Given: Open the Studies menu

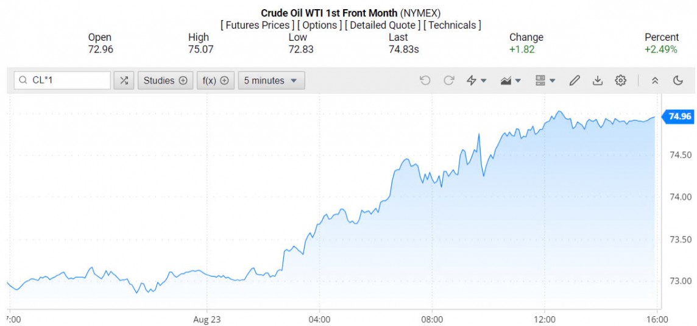Looking at the screenshot, I should click(x=165, y=80).
